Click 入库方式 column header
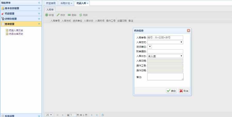This screenshot has height=117, width=232. 66,21
